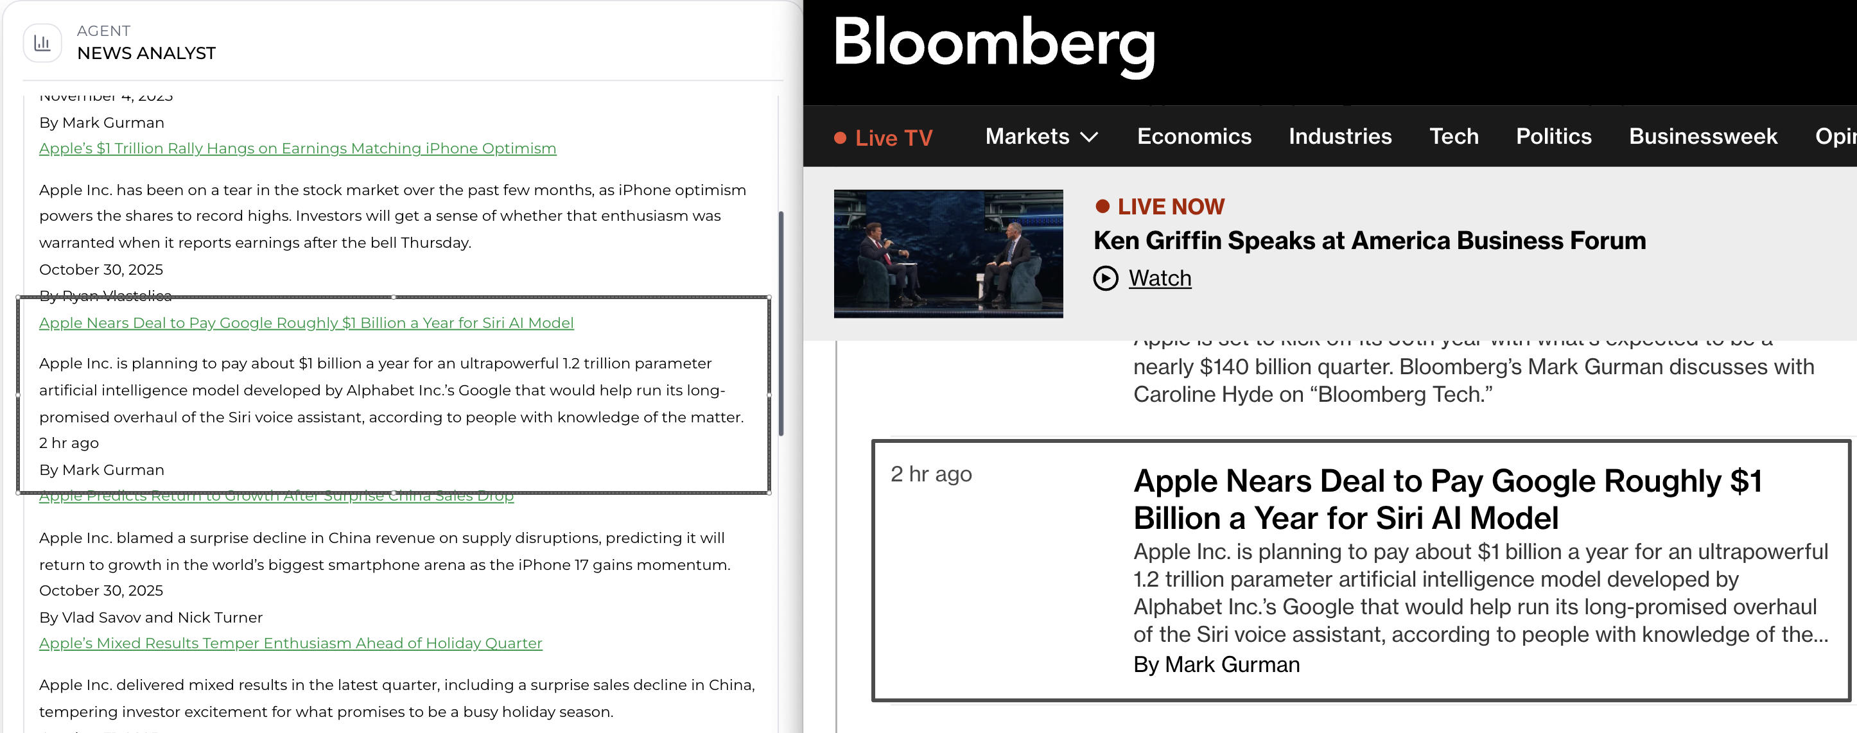This screenshot has height=733, width=1857.
Task: Open the Industries section
Action: click(1340, 136)
